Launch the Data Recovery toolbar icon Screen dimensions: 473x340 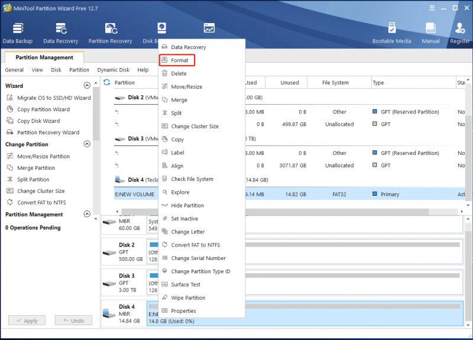point(61,28)
